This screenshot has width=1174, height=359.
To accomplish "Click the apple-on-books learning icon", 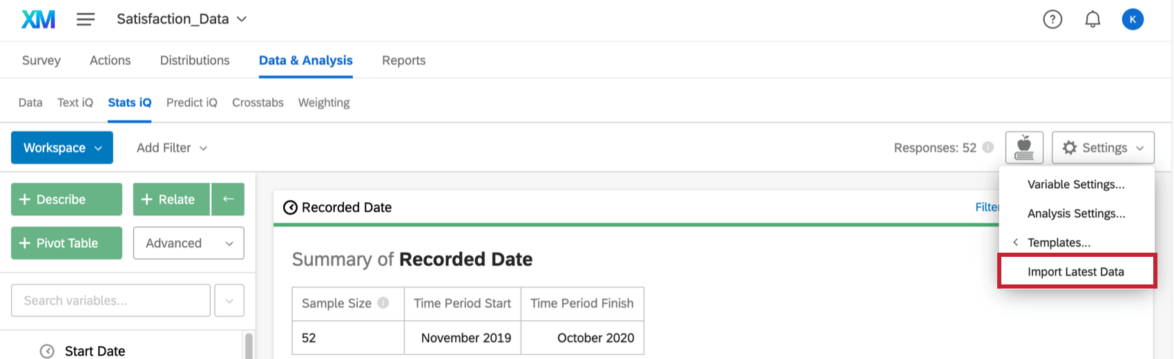I will pos(1024,148).
